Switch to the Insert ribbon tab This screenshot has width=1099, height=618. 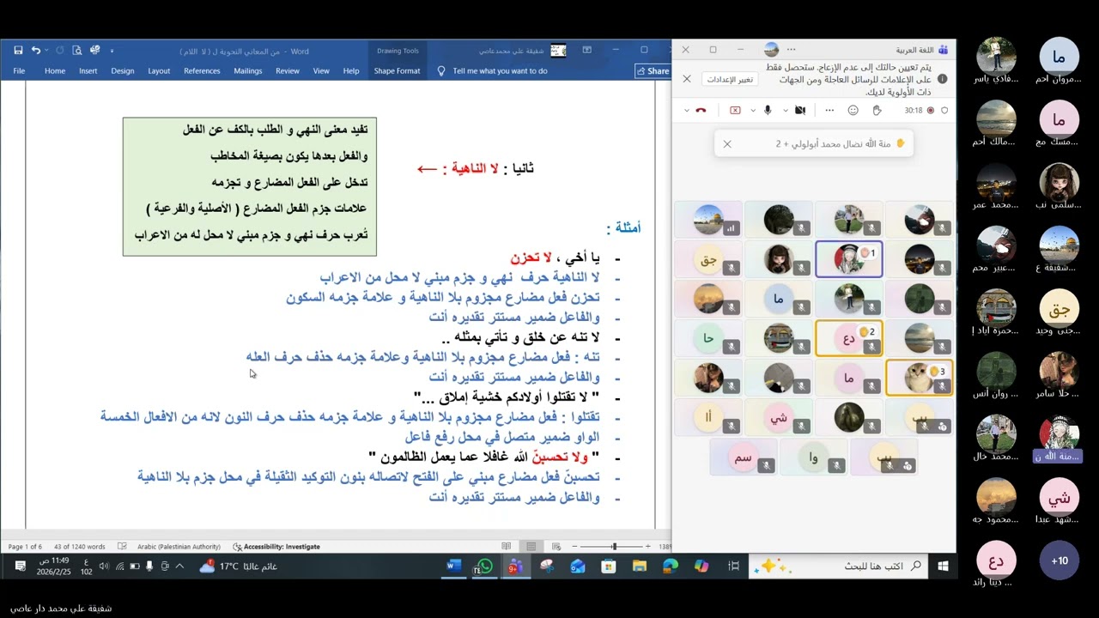pos(88,71)
